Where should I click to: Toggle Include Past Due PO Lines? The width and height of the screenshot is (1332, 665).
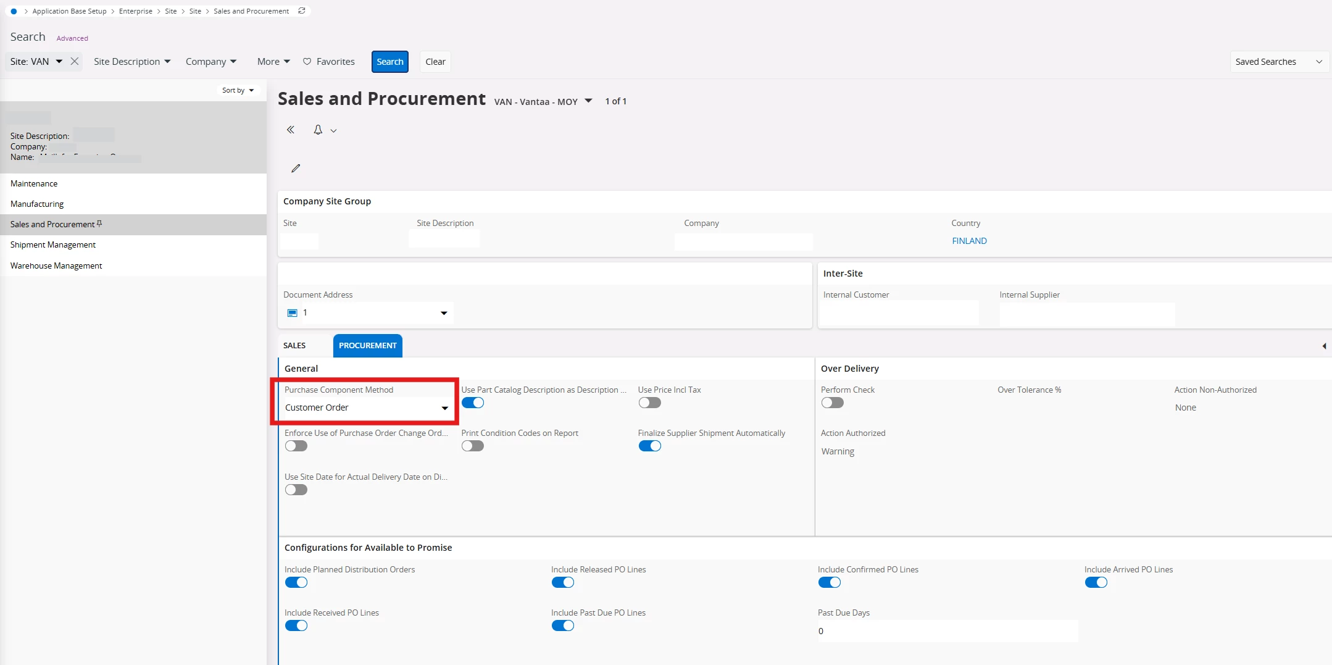pyautogui.click(x=563, y=625)
